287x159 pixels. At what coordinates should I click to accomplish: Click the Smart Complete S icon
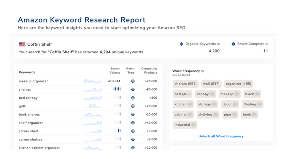233,44
